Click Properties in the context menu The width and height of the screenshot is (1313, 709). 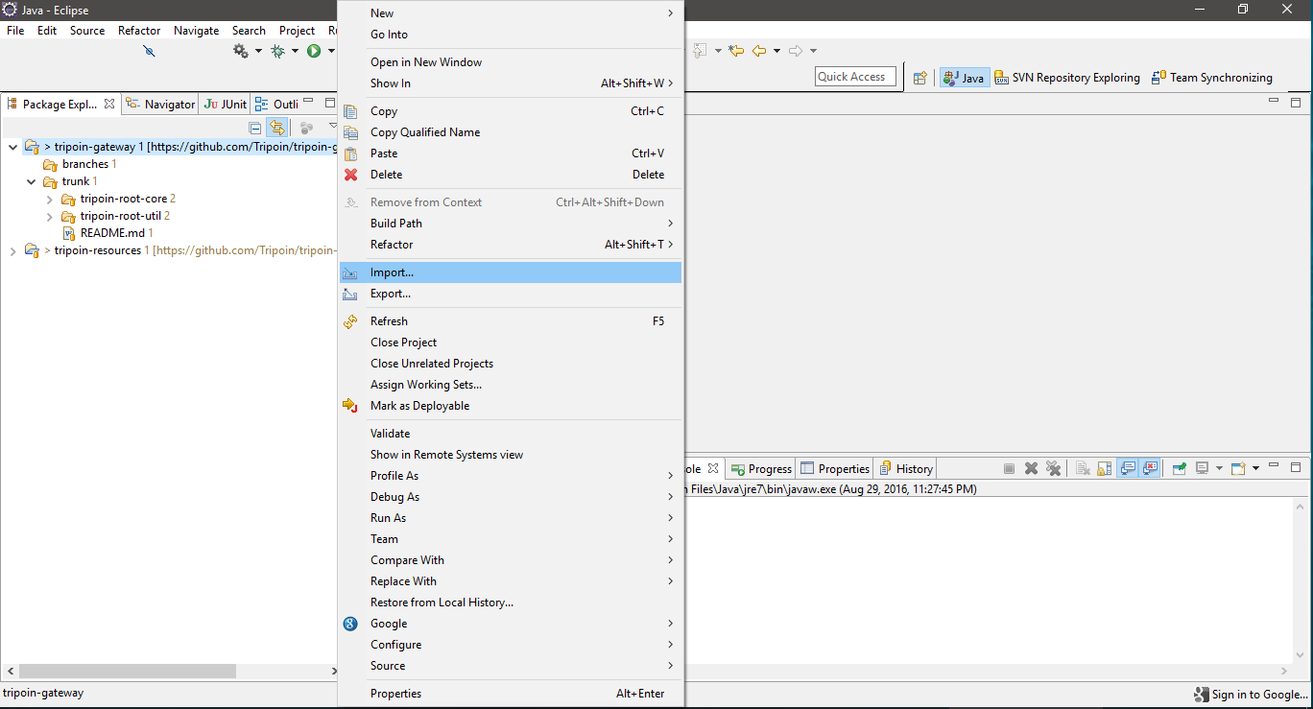(511, 694)
